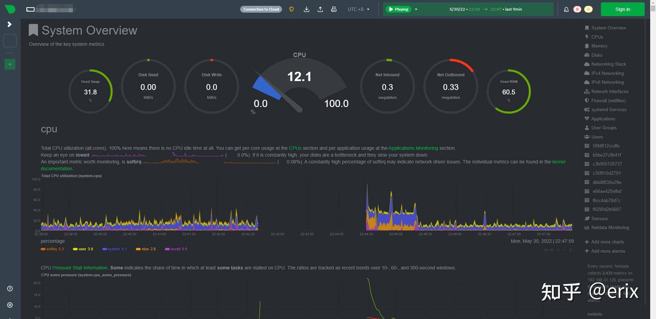The height and width of the screenshot is (319, 656).
Task: Toggle the softirq dimension in the legend
Action: coord(52,249)
